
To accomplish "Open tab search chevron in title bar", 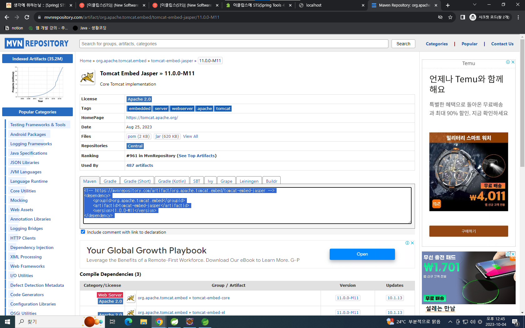I will pos(474,5).
